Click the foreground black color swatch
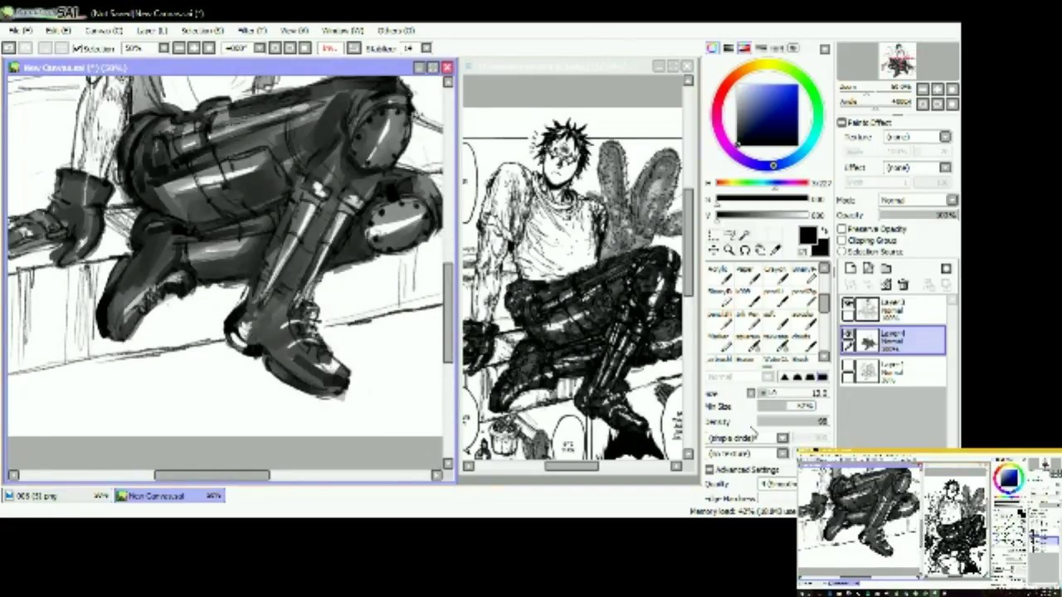The image size is (1062, 597). point(807,236)
